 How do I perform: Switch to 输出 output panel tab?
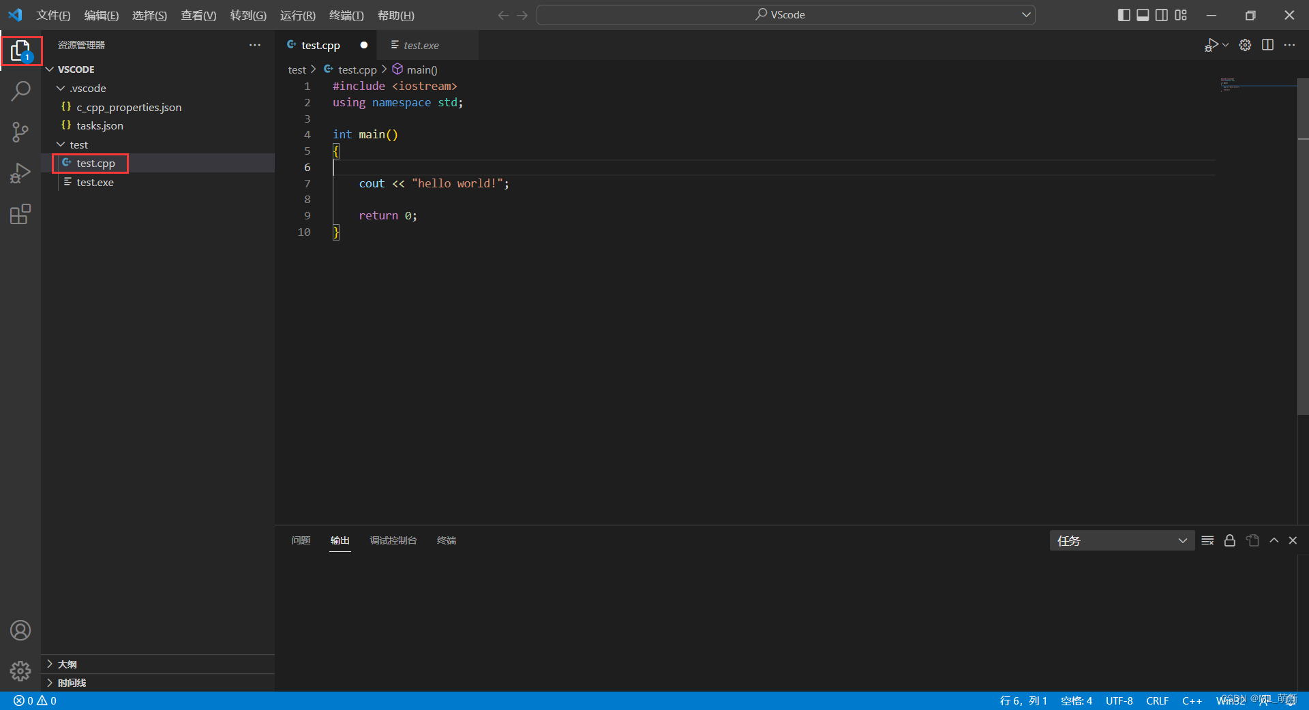[340, 540]
